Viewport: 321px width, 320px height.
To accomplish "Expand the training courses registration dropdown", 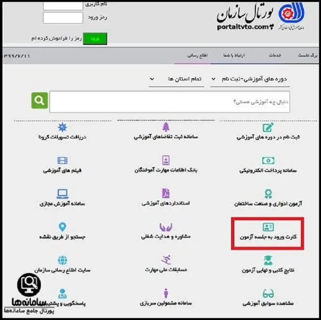I will (250, 79).
